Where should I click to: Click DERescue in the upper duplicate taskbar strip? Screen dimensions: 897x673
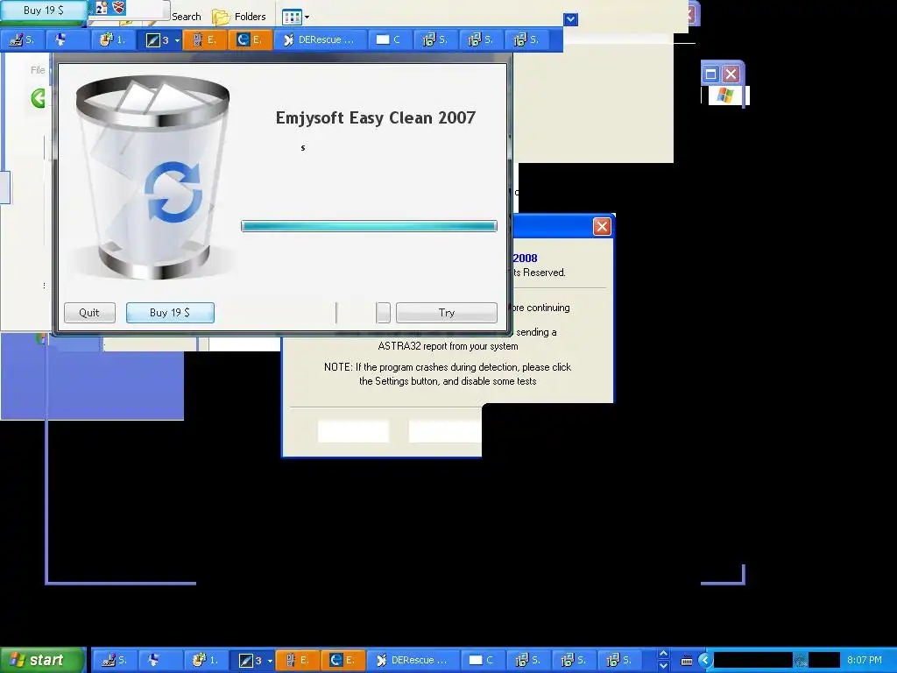[319, 39]
